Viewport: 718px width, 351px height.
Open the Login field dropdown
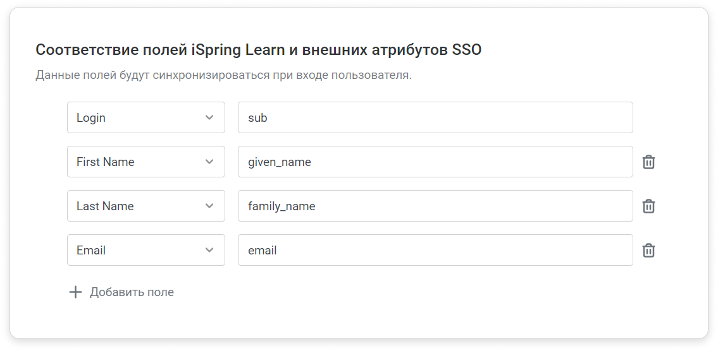(146, 117)
